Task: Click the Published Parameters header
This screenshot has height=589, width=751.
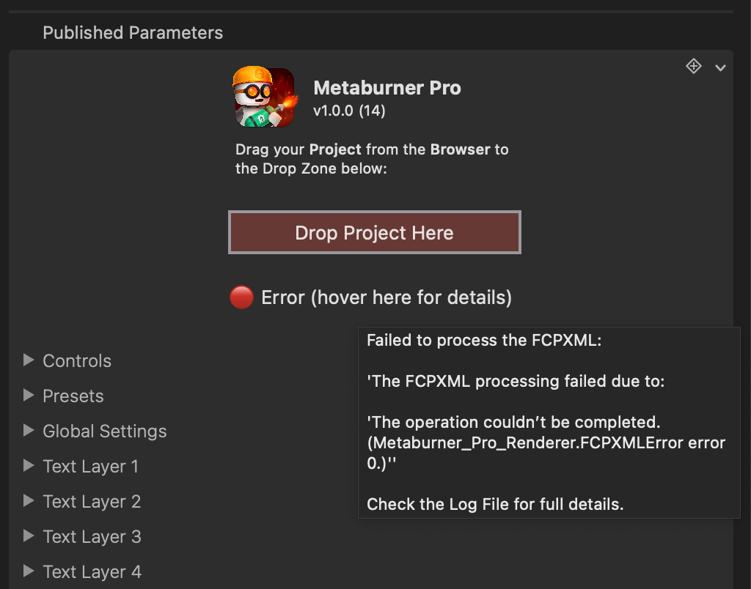Action: (133, 33)
